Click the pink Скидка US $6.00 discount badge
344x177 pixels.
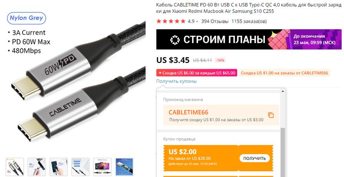(197, 73)
